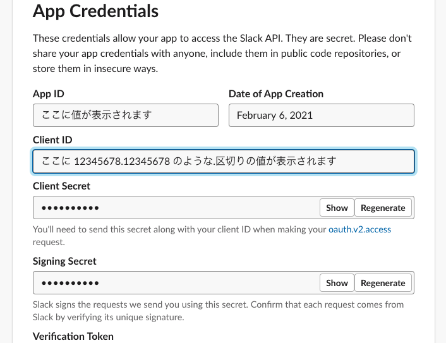
Task: Click the App ID label
Action: click(x=49, y=93)
